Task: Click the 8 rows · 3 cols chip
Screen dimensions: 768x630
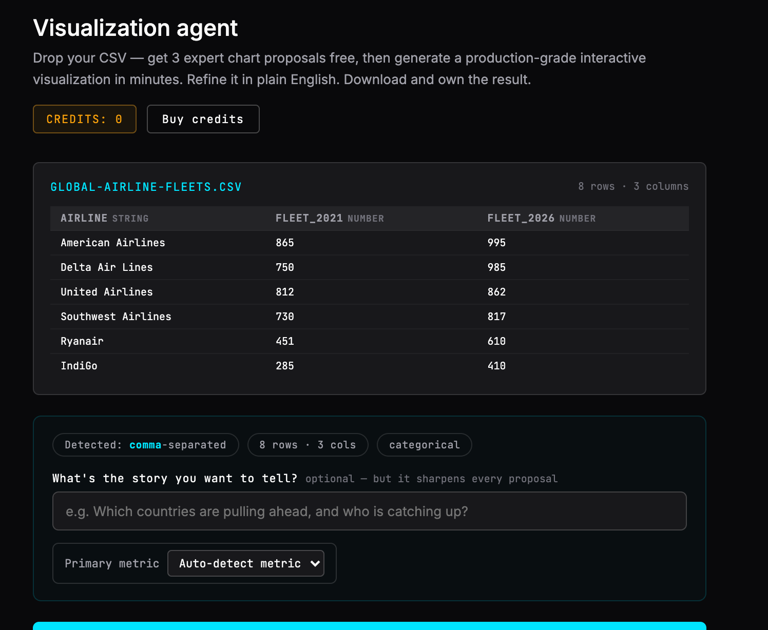Action: click(x=308, y=445)
